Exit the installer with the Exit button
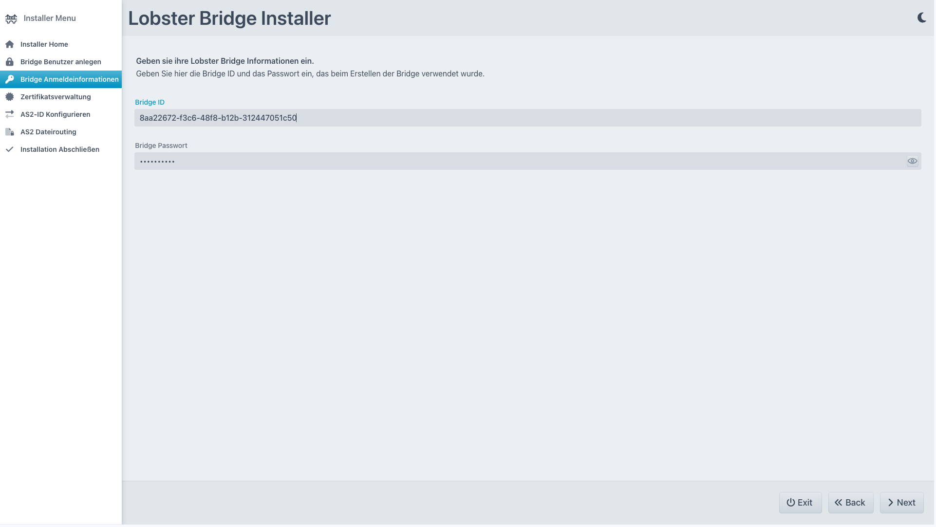This screenshot has width=936, height=527. pyautogui.click(x=800, y=503)
